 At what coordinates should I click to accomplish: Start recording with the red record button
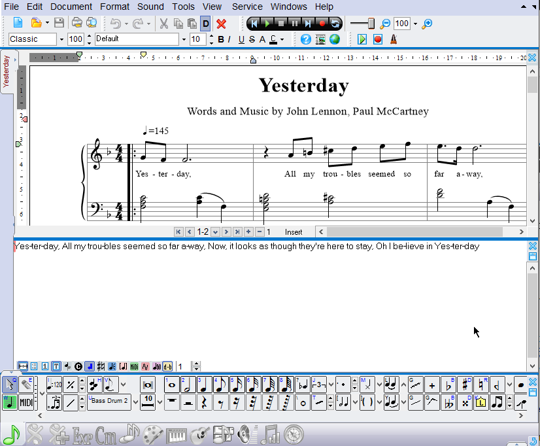pyautogui.click(x=322, y=24)
